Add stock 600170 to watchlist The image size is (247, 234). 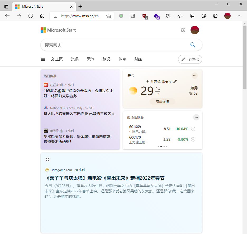193,139
